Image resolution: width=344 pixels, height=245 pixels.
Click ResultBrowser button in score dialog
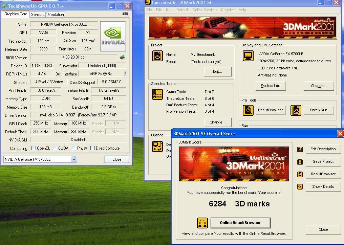pyautogui.click(x=323, y=174)
